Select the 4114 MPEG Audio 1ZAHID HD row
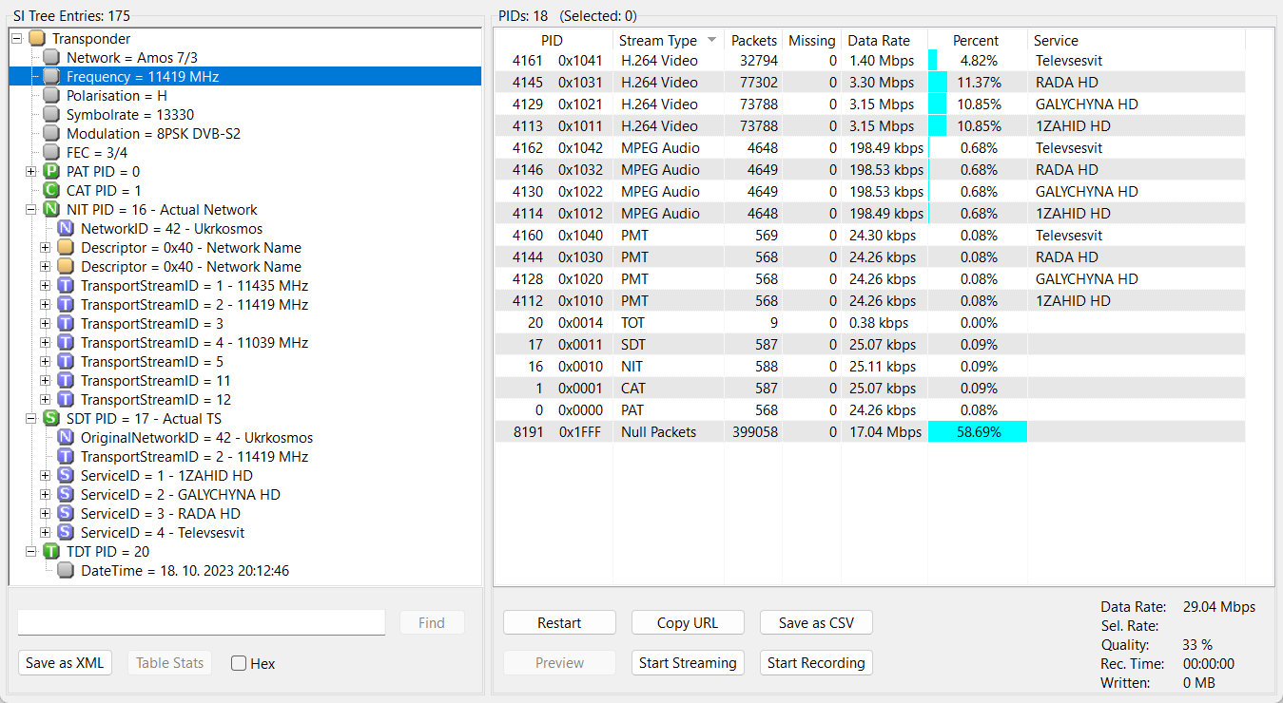 pos(870,214)
